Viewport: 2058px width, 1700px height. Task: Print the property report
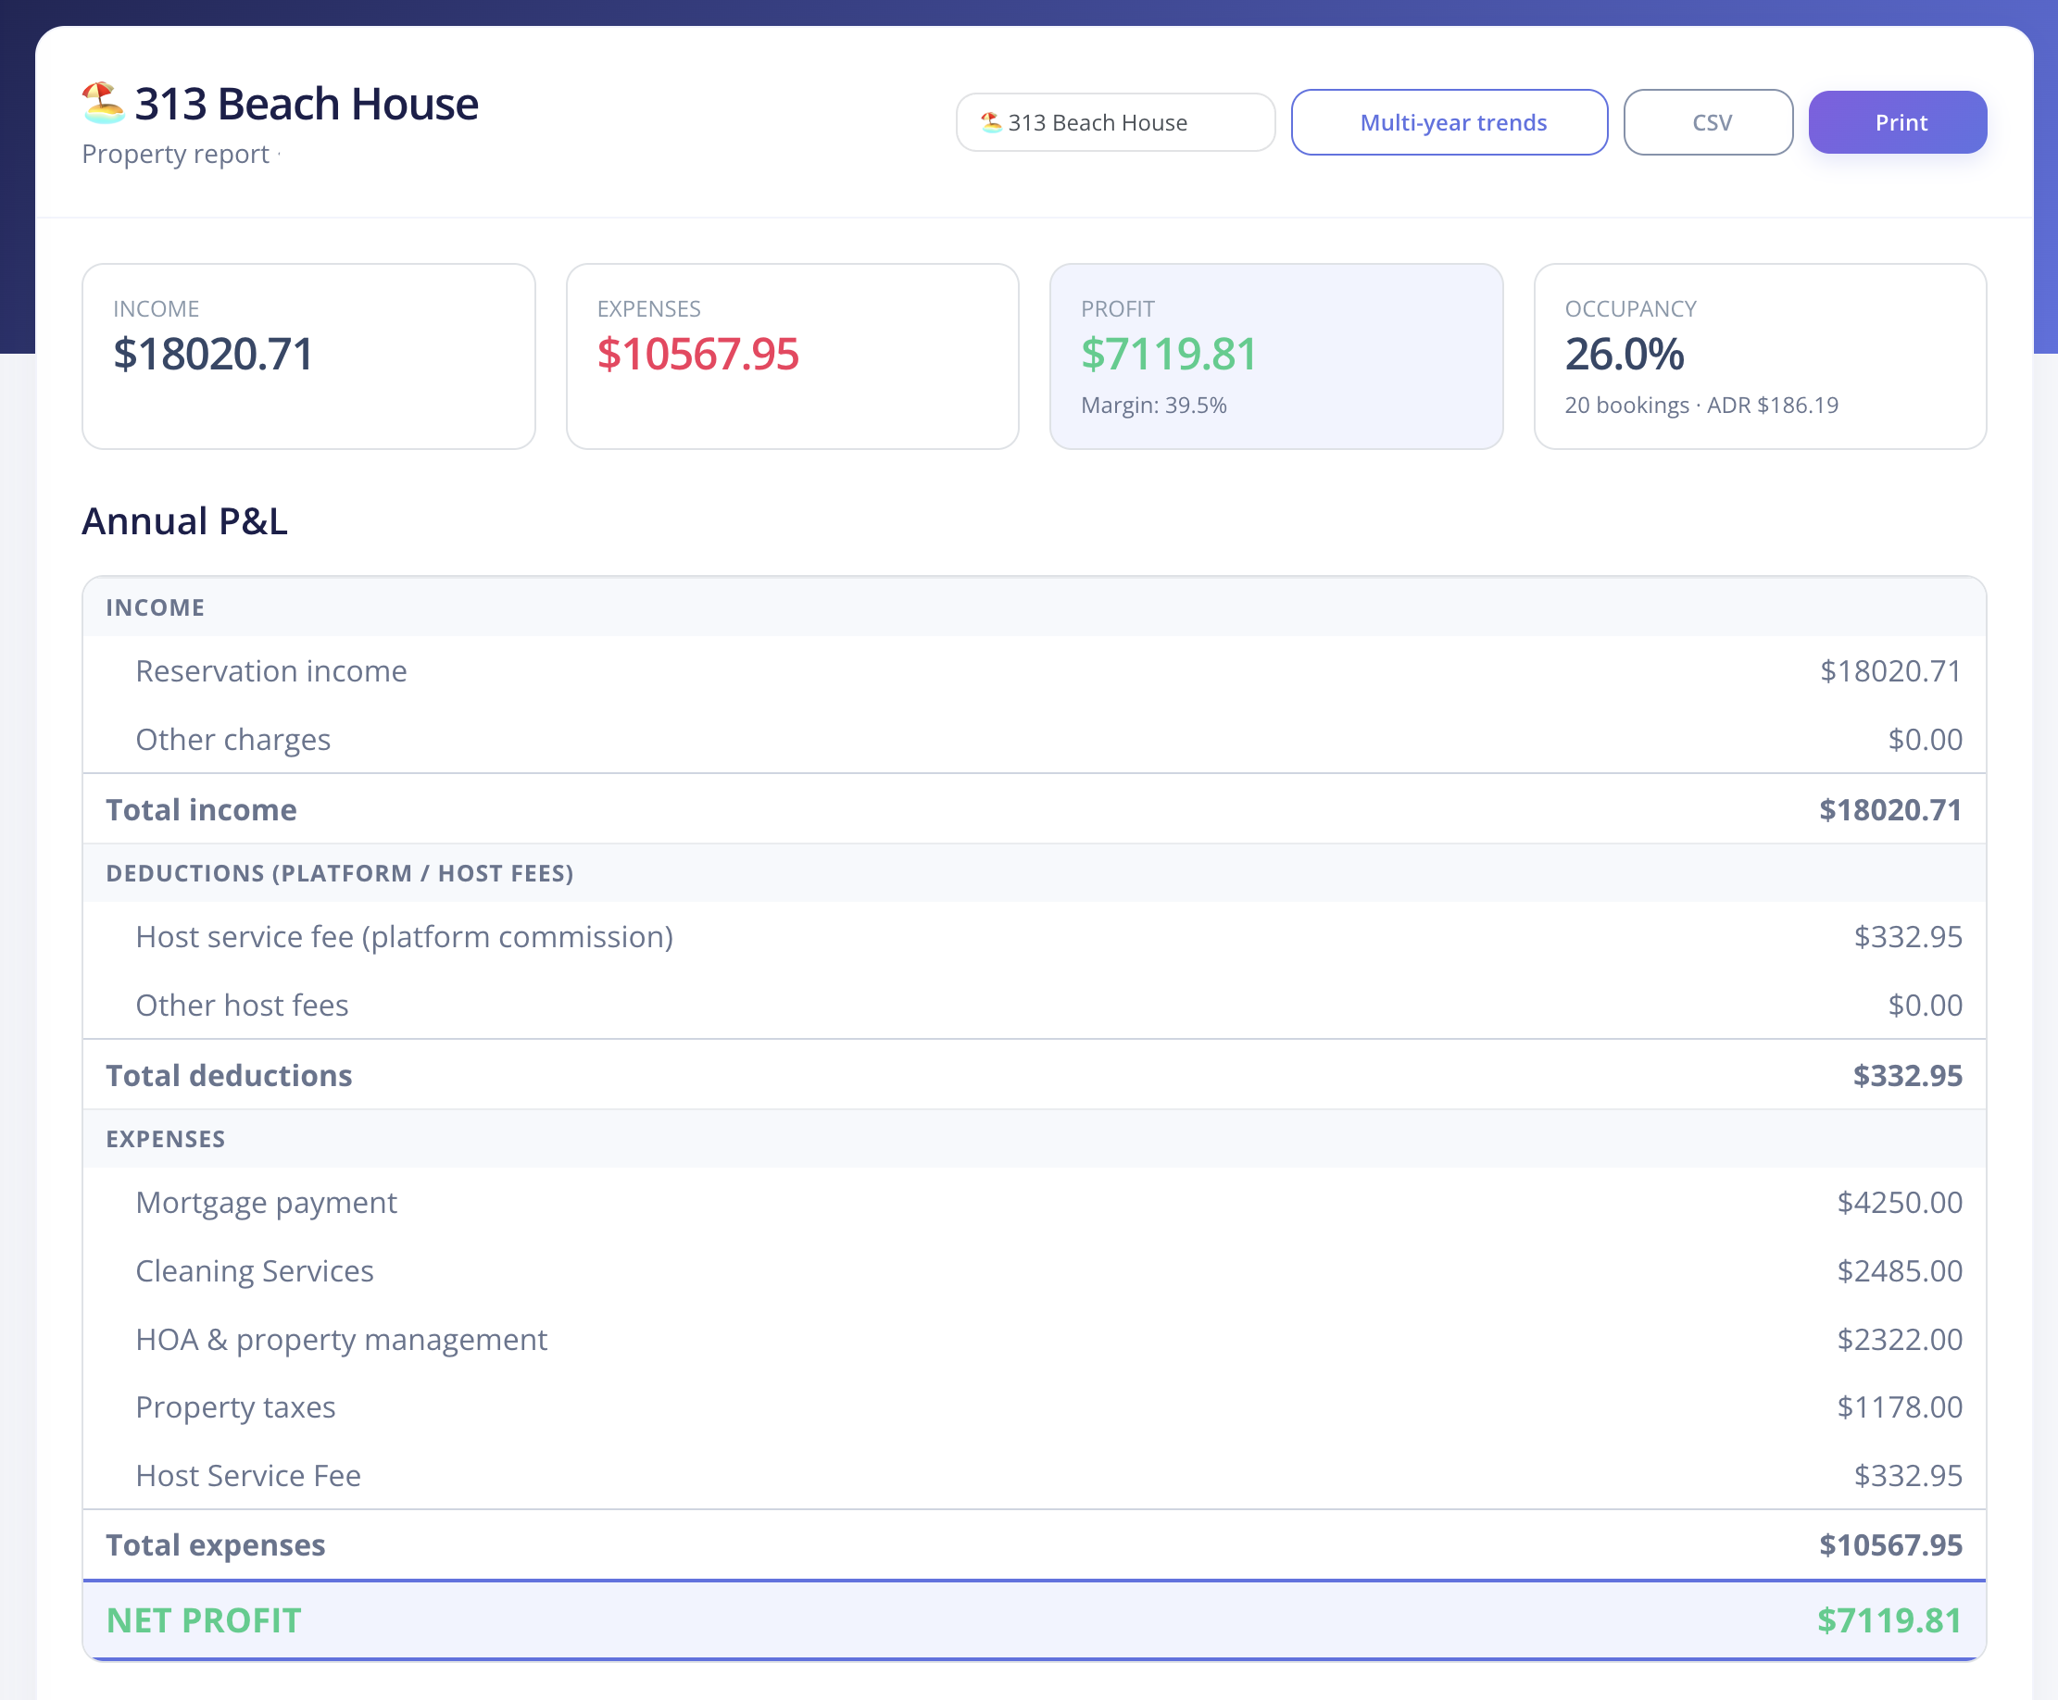click(x=1898, y=122)
